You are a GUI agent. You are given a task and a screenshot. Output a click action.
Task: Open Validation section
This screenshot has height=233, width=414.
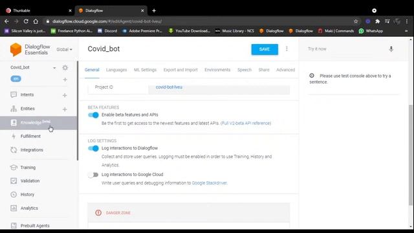coord(30,181)
